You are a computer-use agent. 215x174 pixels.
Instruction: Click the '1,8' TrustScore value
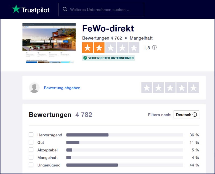point(147,48)
